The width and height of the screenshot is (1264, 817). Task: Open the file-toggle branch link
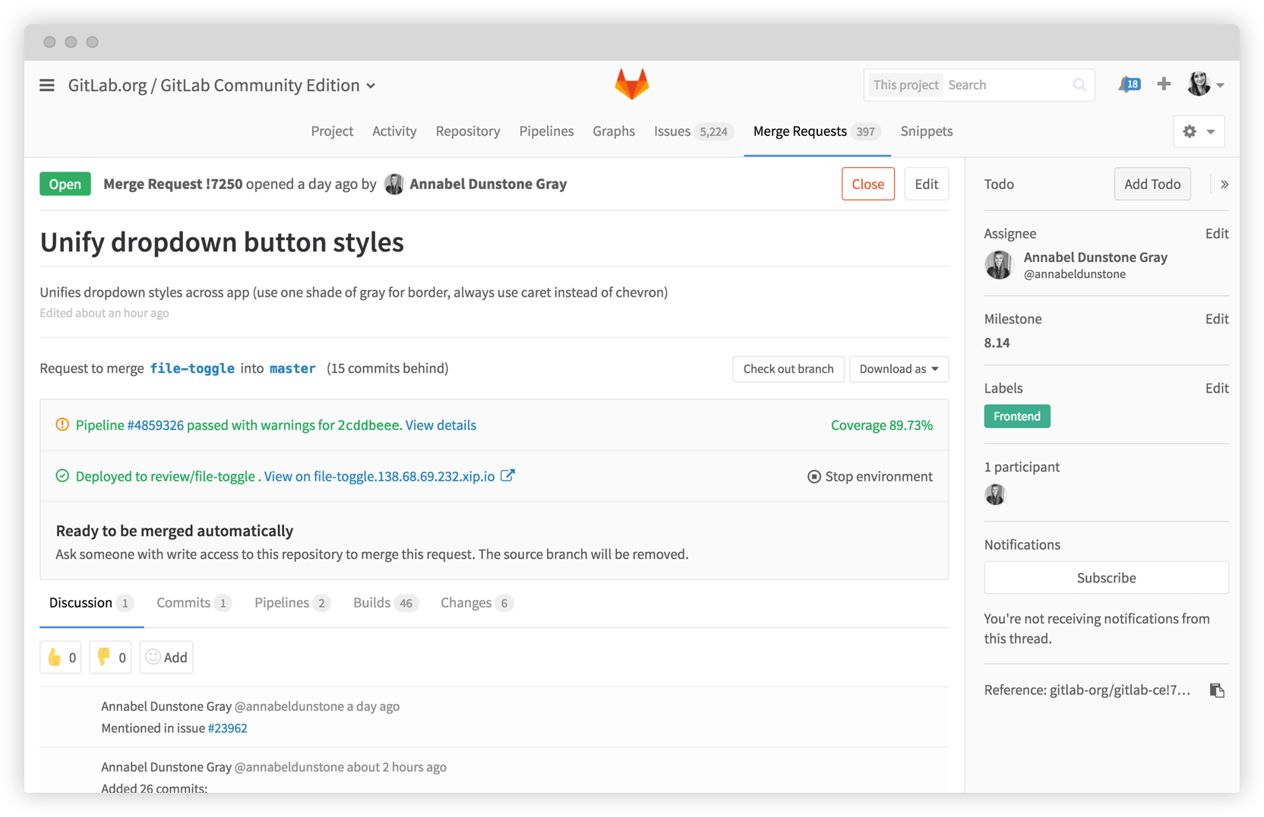(192, 369)
